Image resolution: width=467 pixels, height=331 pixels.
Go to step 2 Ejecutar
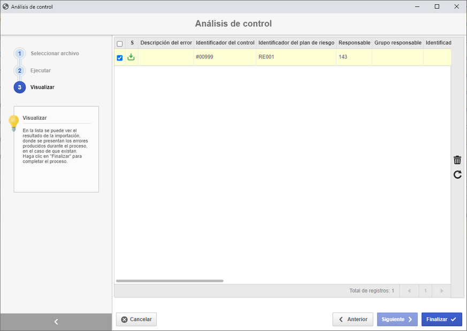coord(20,71)
